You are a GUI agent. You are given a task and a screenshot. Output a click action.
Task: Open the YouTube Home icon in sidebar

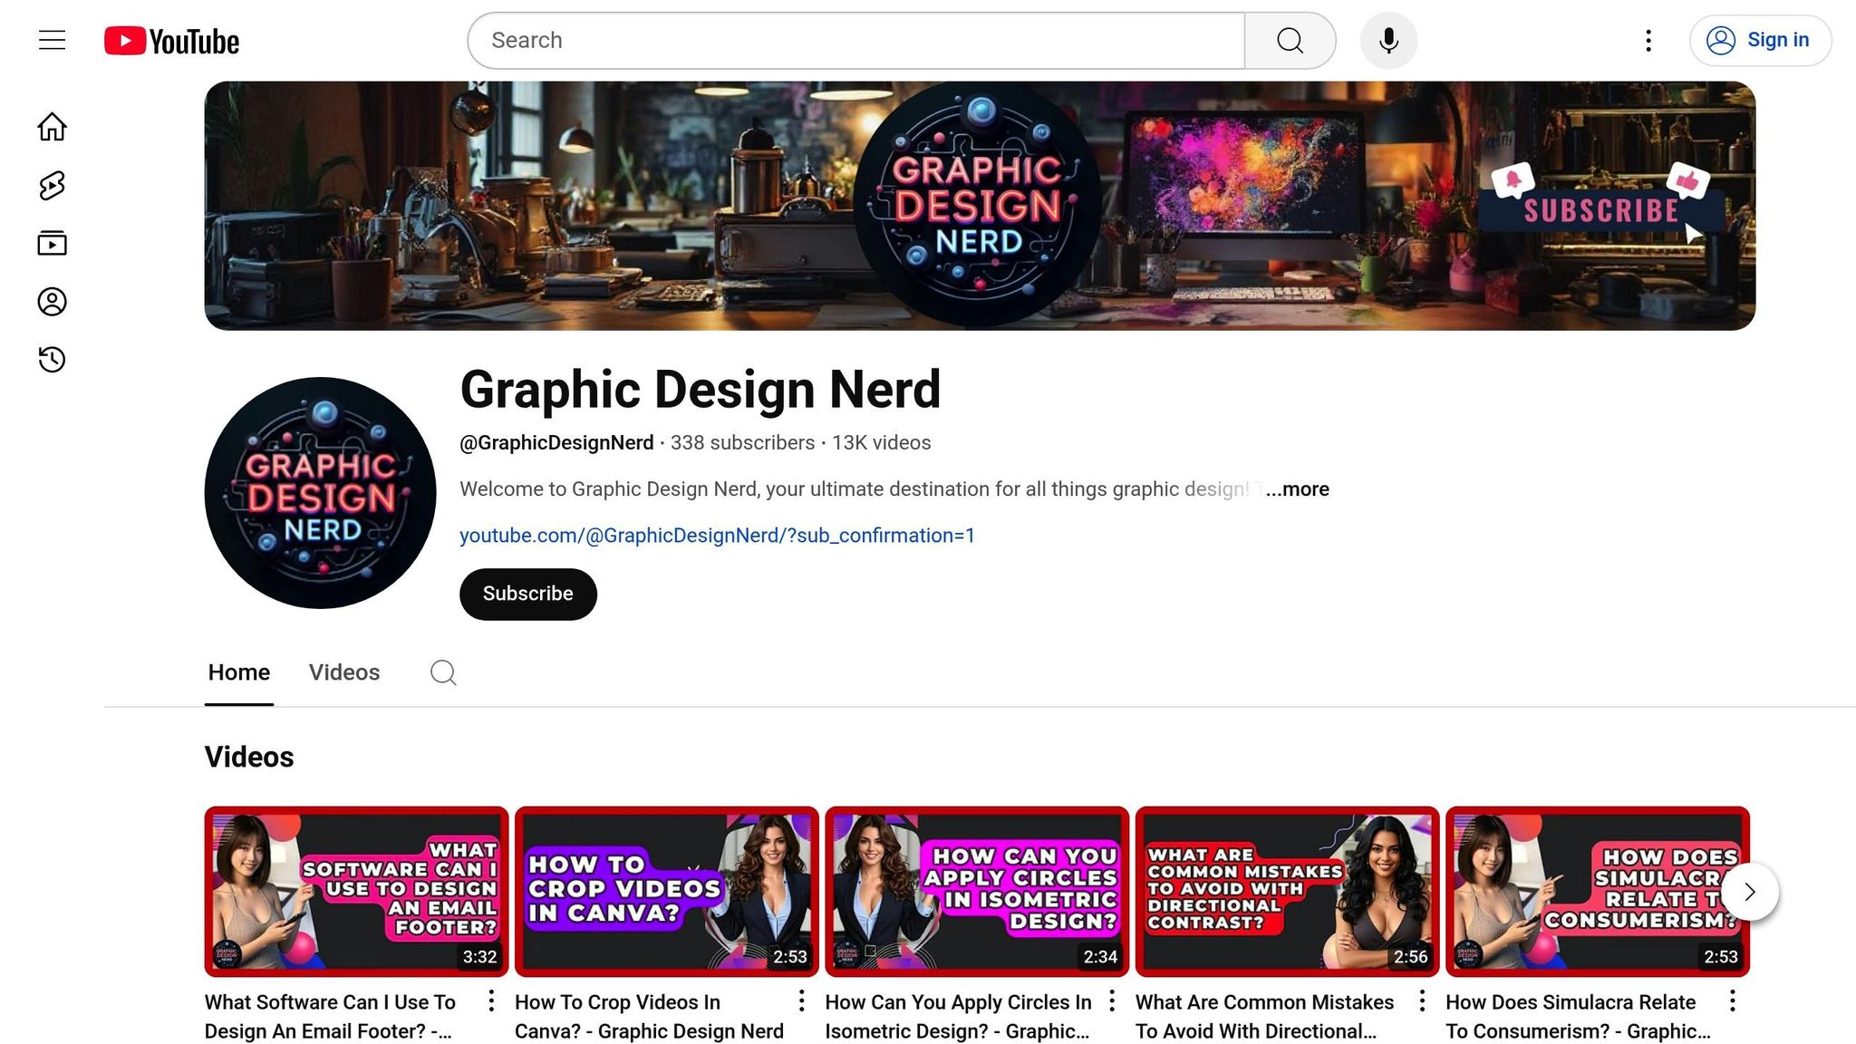52,126
